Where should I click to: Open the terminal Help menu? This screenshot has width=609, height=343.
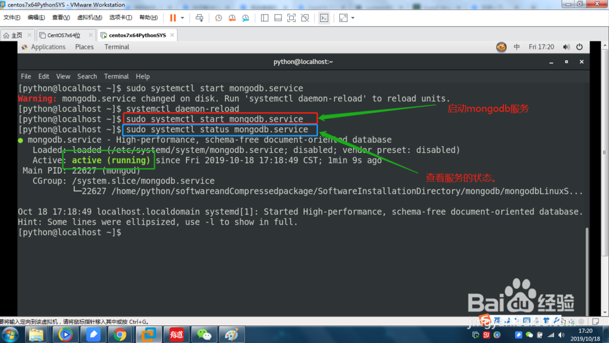143,77
